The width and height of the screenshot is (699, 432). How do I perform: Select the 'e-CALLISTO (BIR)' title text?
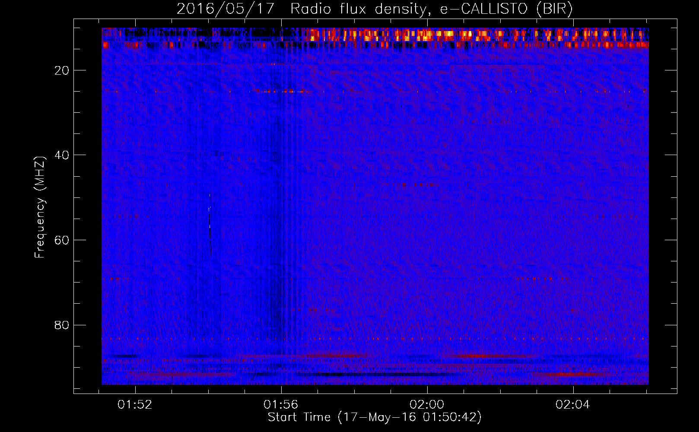click(506, 9)
